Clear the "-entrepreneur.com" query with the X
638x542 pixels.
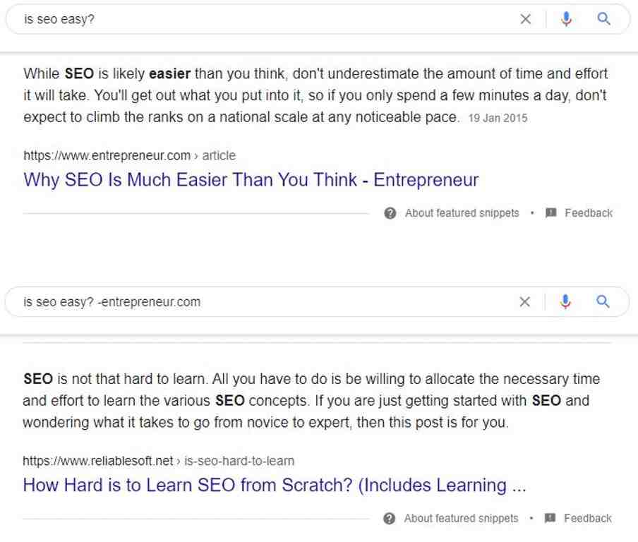525,301
